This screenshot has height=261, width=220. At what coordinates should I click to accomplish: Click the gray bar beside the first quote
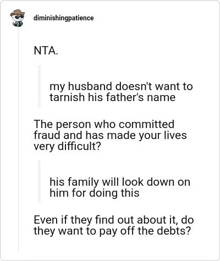coord(39,86)
